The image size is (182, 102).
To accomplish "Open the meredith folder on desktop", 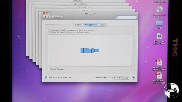I will (159, 23).
